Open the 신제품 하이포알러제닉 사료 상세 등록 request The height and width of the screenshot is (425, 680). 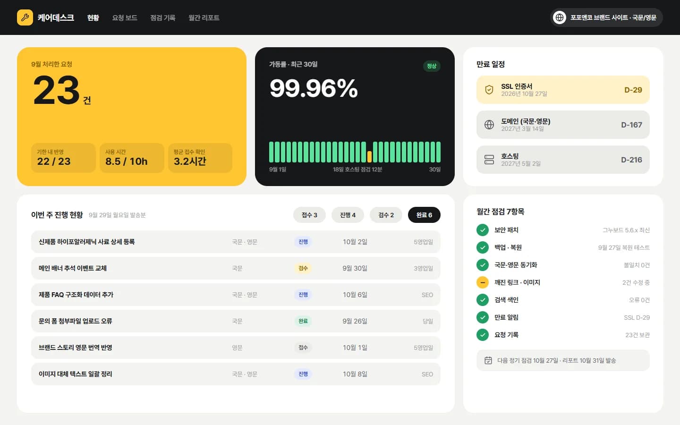coord(236,242)
